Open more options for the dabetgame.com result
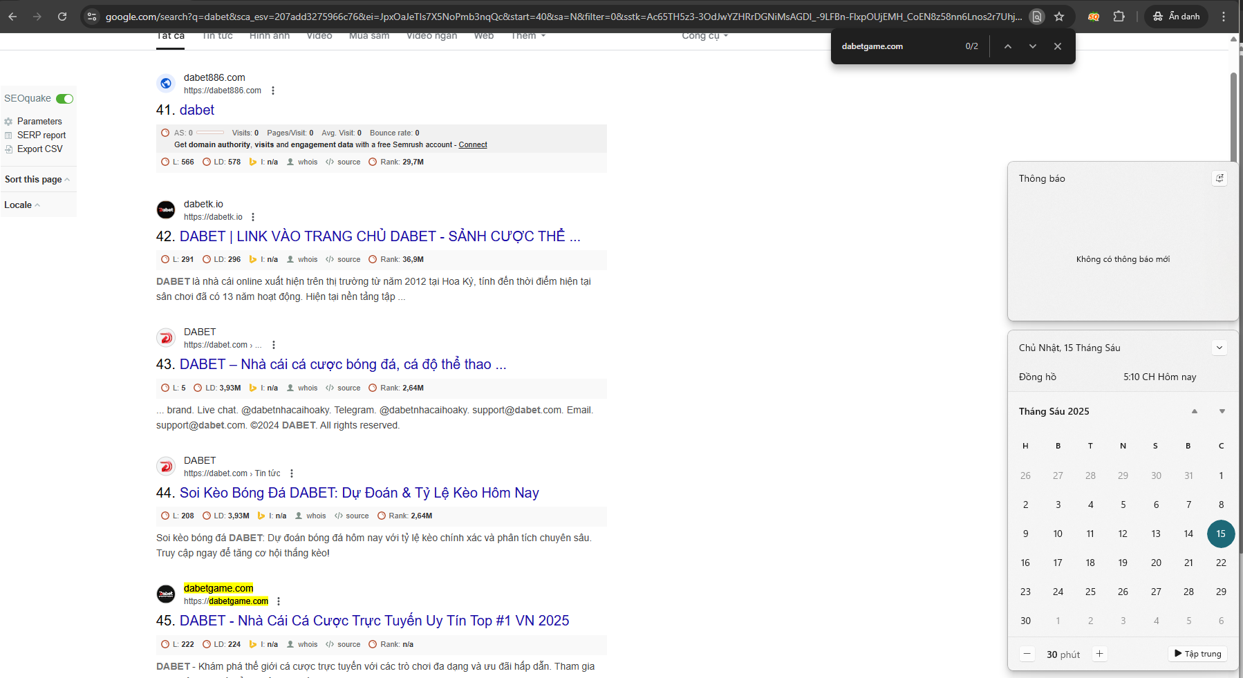This screenshot has width=1243, height=678. 279,601
